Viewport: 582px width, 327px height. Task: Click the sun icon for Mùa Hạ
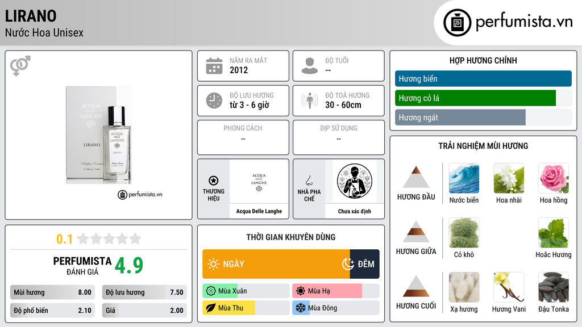click(x=301, y=291)
